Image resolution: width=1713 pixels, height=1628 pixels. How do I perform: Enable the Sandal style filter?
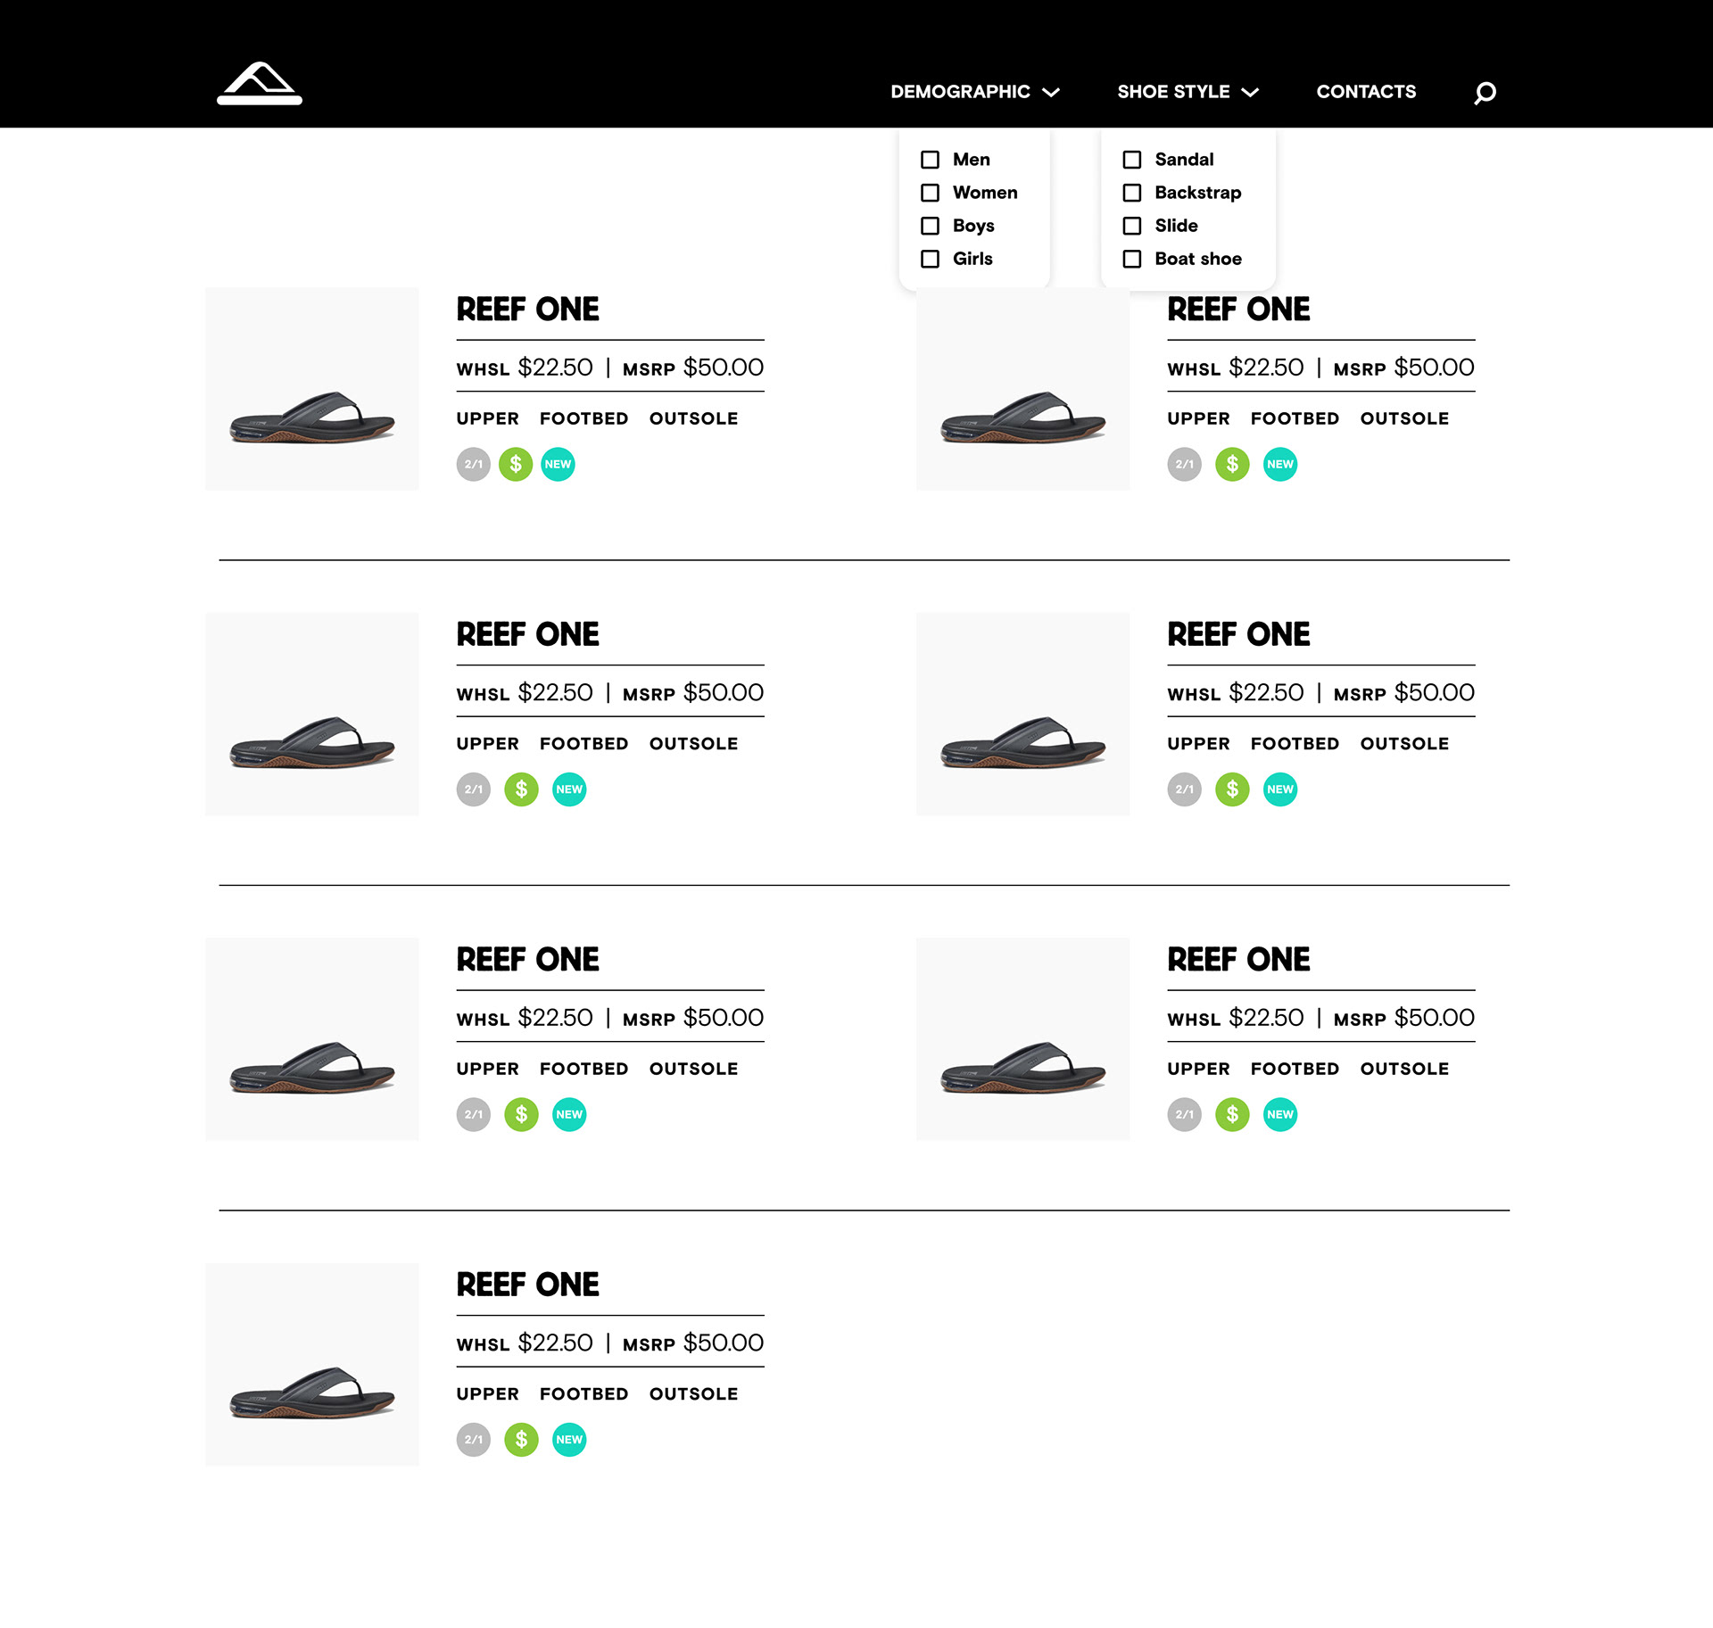(x=1132, y=160)
